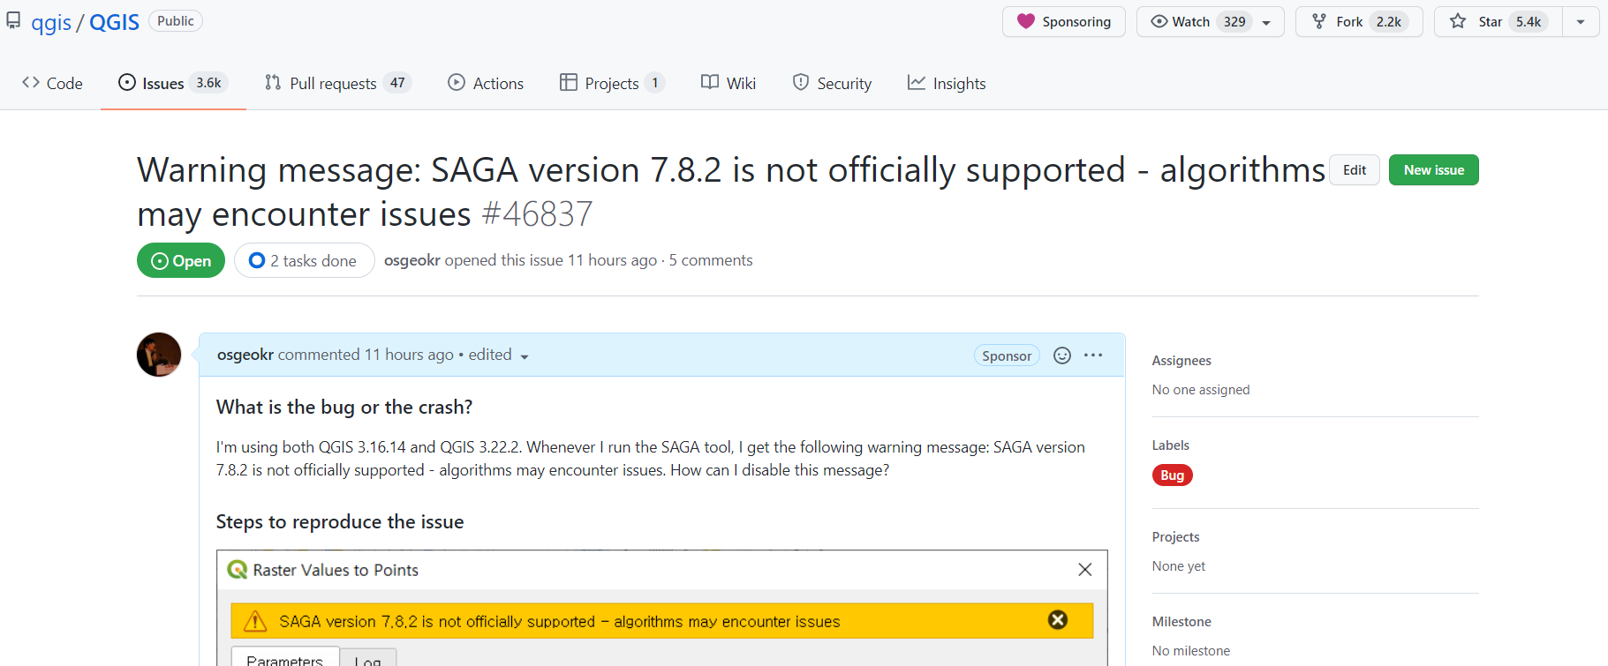
Task: Click the Sponsoring heart button
Action: [1063, 22]
